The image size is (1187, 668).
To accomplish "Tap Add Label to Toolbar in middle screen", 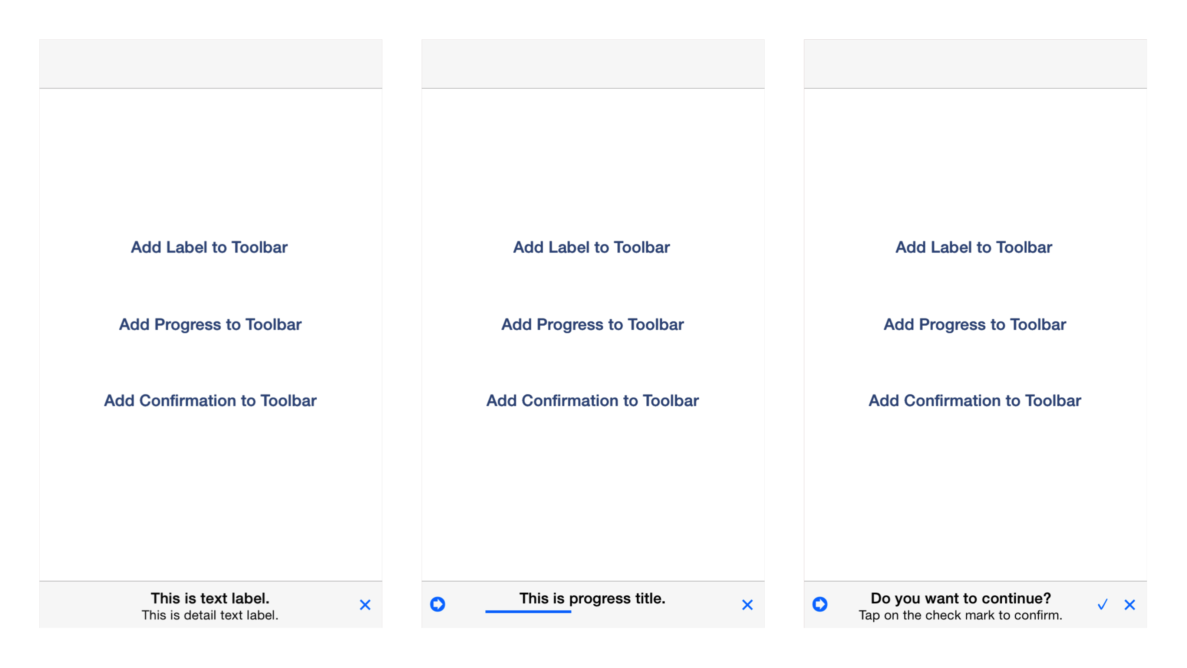I will point(592,247).
